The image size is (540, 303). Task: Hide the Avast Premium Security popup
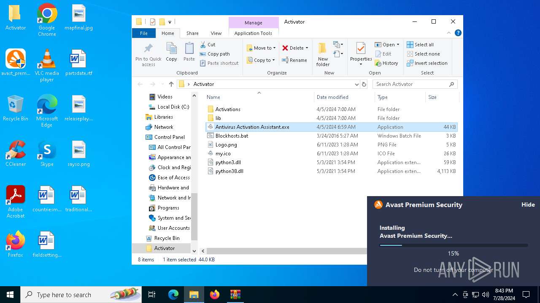tap(528, 205)
